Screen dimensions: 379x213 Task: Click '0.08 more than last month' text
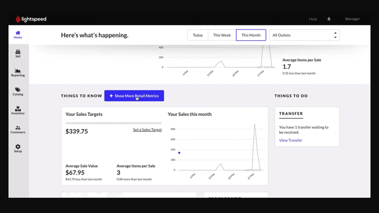(x=134, y=179)
